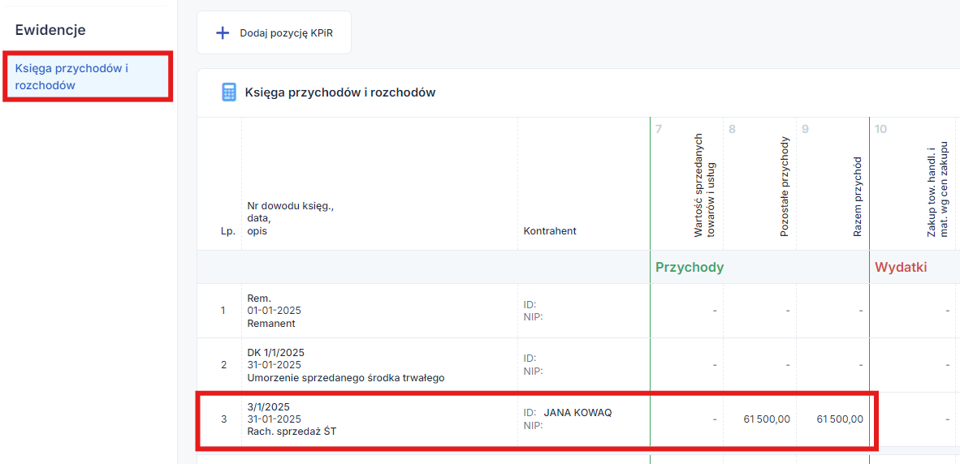Click 61 500,00 in Razem przychód column
Image resolution: width=960 pixels, height=464 pixels.
click(840, 419)
